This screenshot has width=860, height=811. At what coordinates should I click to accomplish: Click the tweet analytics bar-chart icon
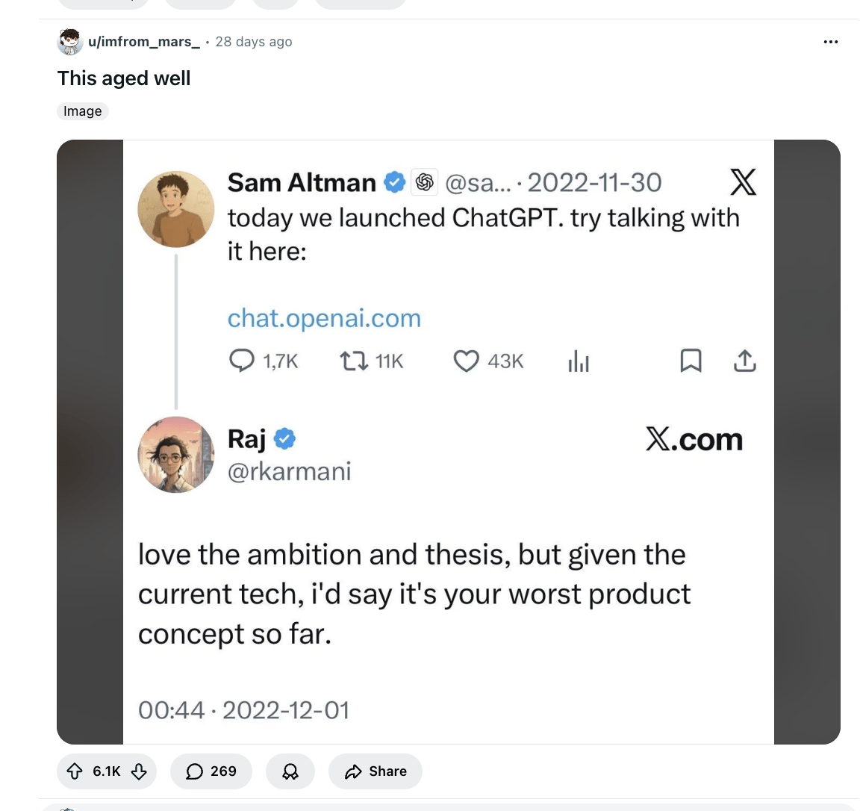click(579, 362)
